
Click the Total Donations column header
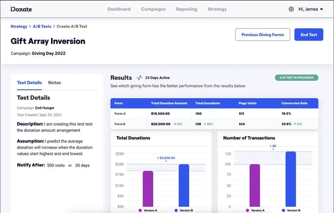(208, 103)
